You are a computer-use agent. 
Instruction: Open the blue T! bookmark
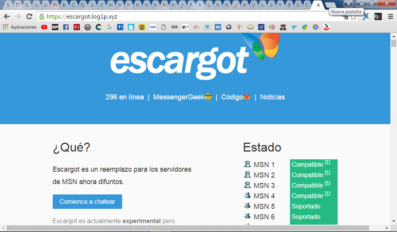coord(120,27)
